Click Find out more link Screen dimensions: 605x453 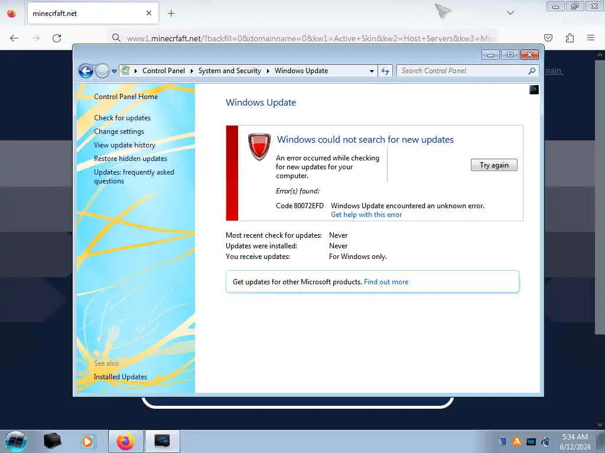pyautogui.click(x=386, y=282)
